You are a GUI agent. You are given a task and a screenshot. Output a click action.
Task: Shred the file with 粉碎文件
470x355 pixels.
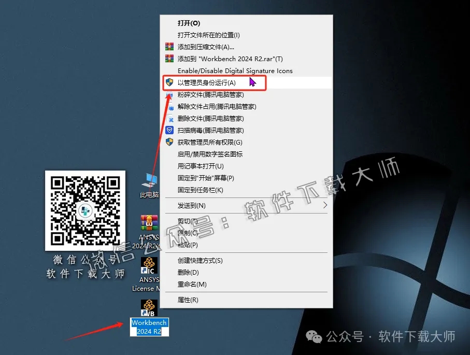209,94
